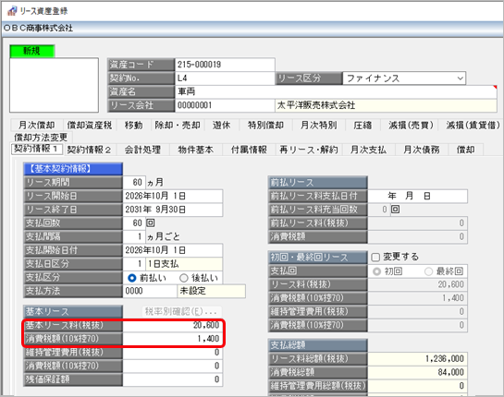Click the リース終了日 date field
Screen dimensions: 504x397
point(173,210)
